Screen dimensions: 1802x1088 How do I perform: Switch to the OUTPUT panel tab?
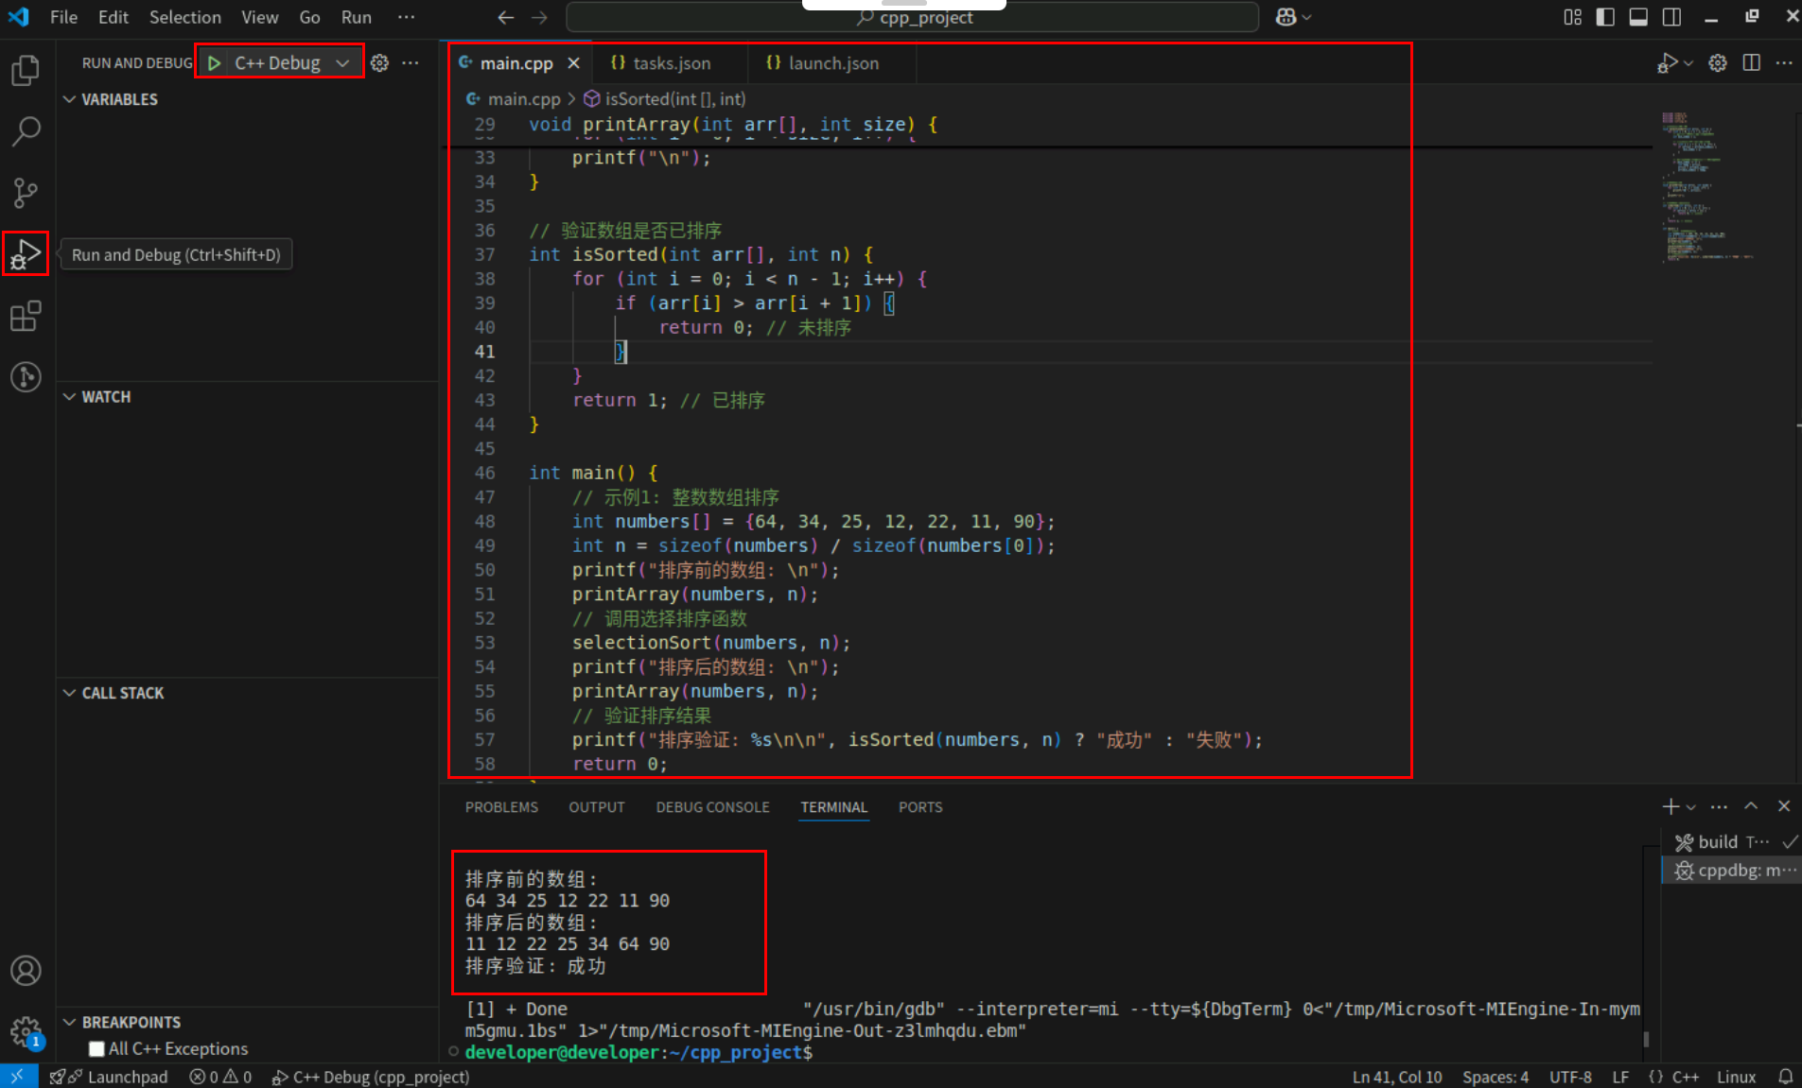point(597,807)
